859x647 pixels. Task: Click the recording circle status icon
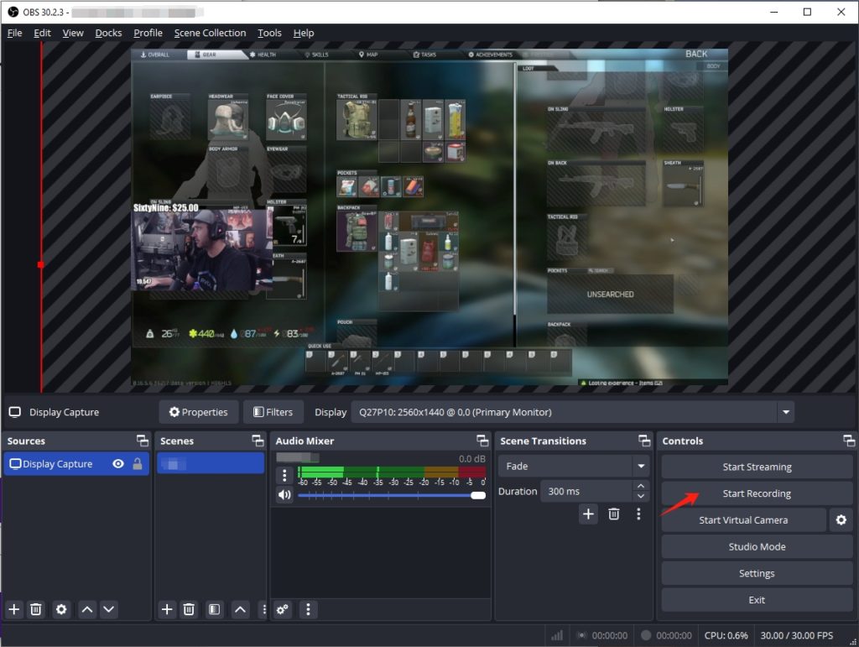point(646,635)
